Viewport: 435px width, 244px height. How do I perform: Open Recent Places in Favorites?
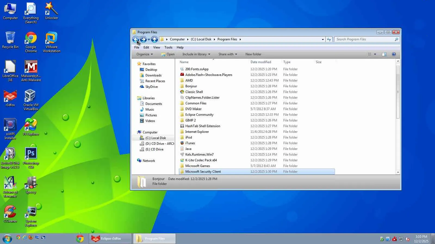point(152,81)
